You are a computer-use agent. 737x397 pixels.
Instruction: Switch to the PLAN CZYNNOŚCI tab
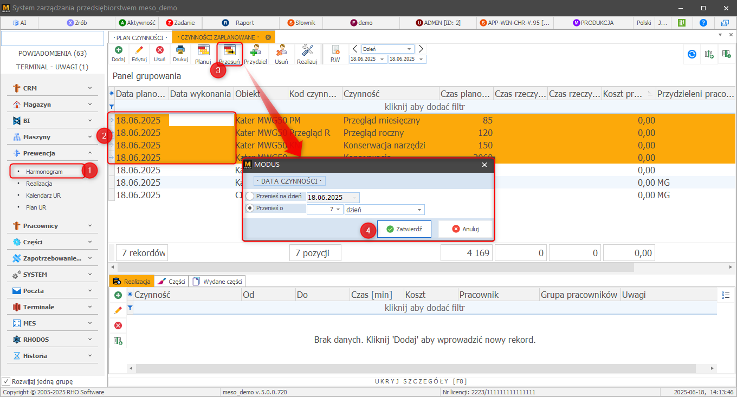139,37
